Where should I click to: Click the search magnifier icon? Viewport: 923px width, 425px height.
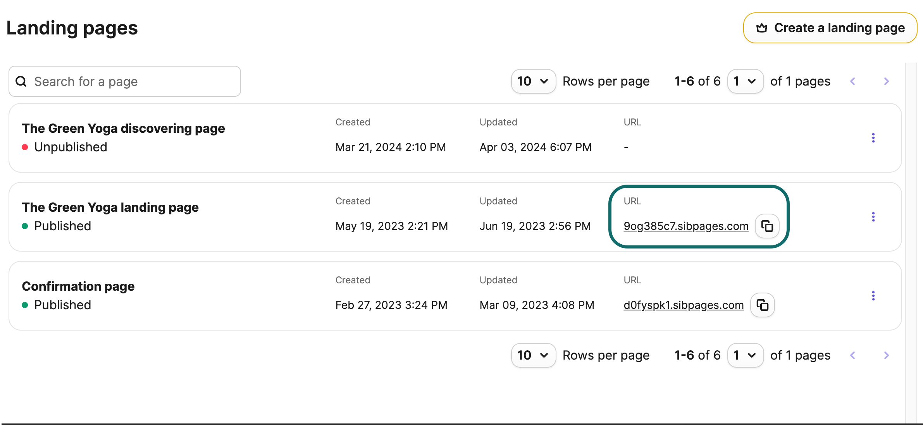[21, 81]
